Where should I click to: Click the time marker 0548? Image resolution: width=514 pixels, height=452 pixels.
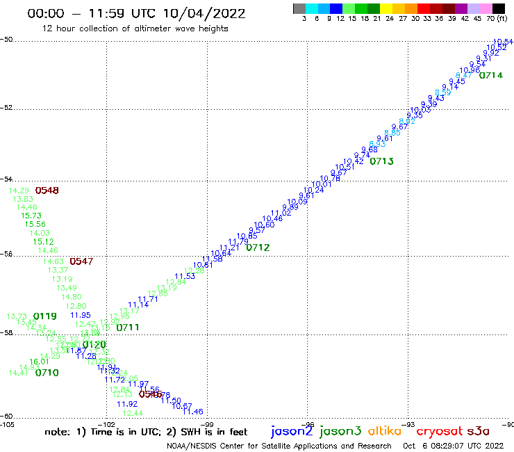tap(47, 191)
